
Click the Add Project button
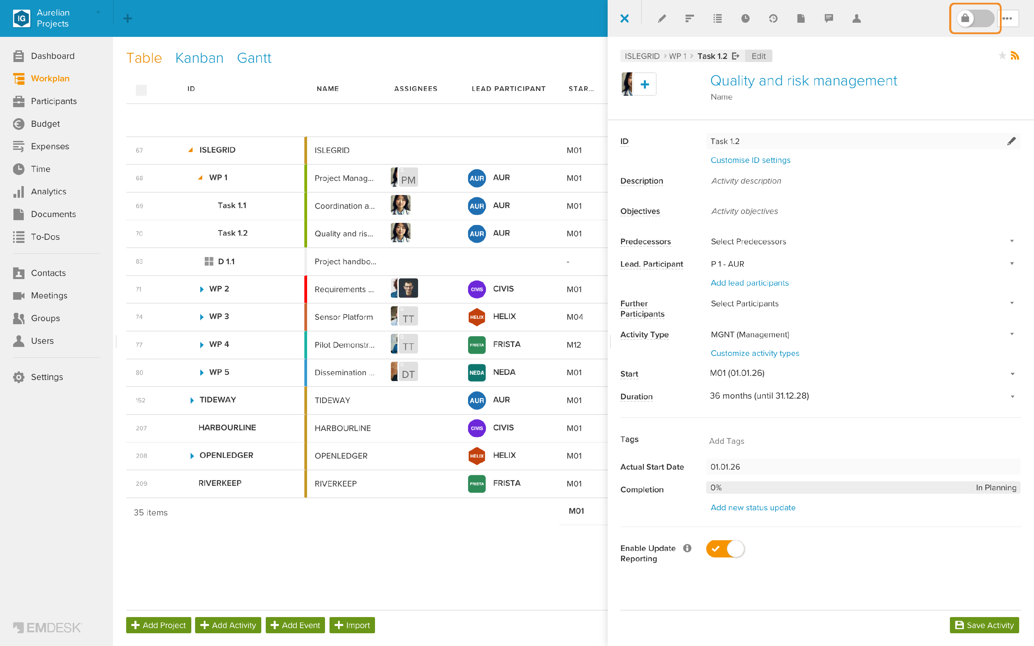(x=159, y=625)
